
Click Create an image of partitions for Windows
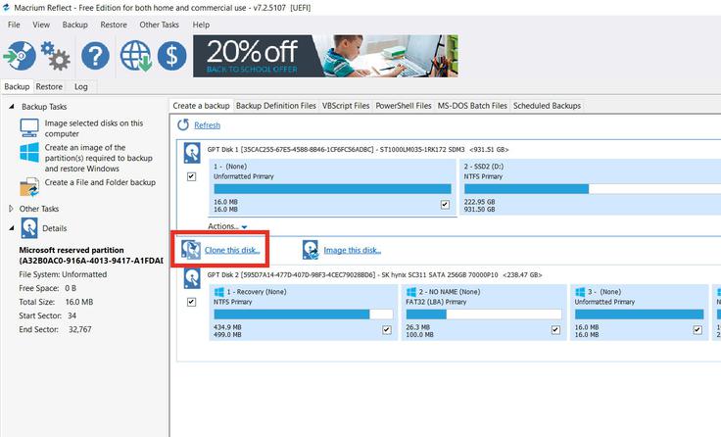98,158
